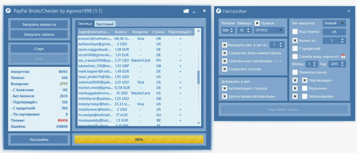Click the PayPal logo icon in main window title
This screenshot has width=357, height=153.
(x=9, y=11)
